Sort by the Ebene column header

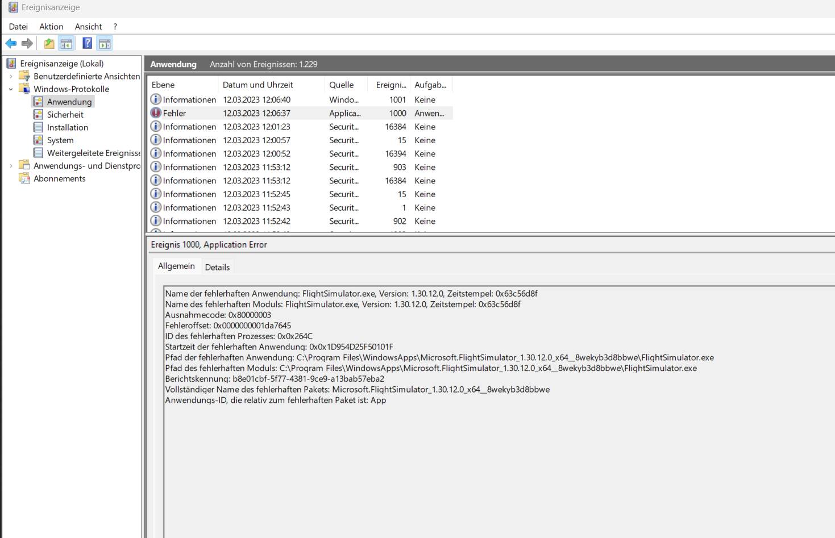coord(183,85)
